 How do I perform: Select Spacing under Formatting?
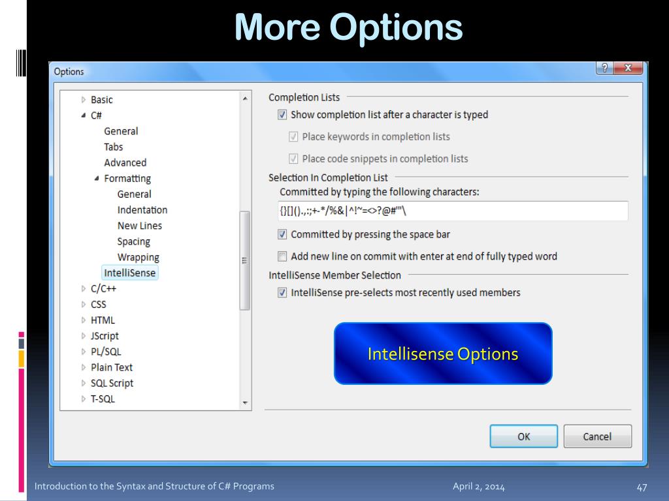[134, 241]
